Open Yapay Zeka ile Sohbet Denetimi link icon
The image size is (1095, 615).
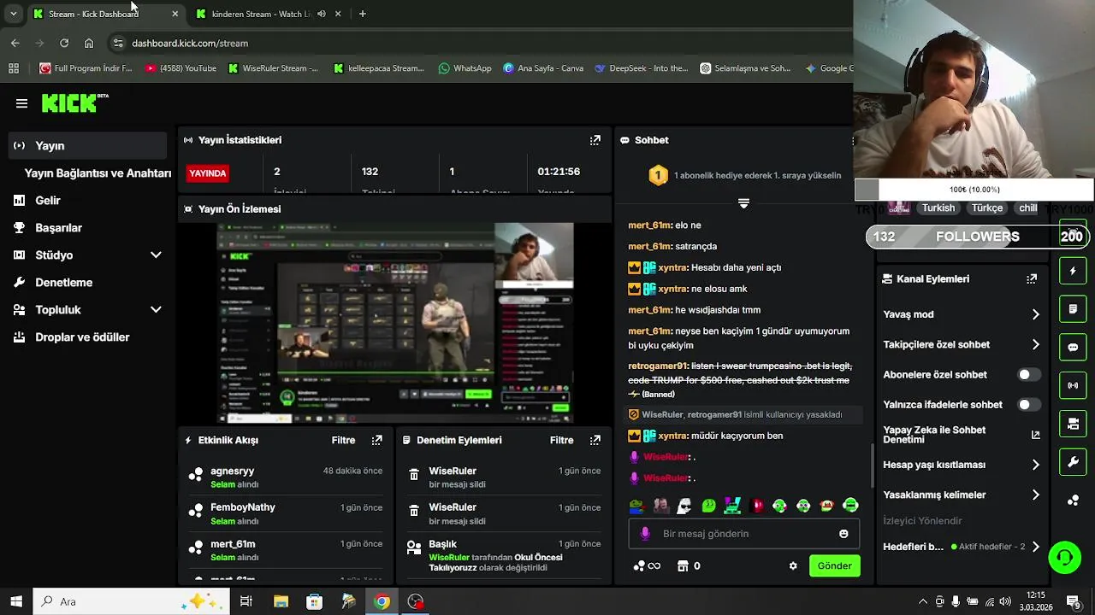[x=1035, y=435]
